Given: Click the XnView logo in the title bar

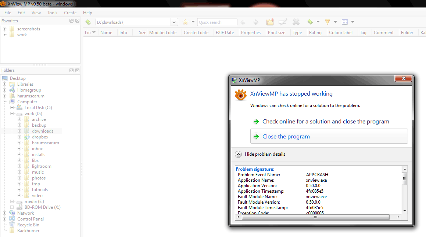Looking at the screenshot, I should pos(3,4).
